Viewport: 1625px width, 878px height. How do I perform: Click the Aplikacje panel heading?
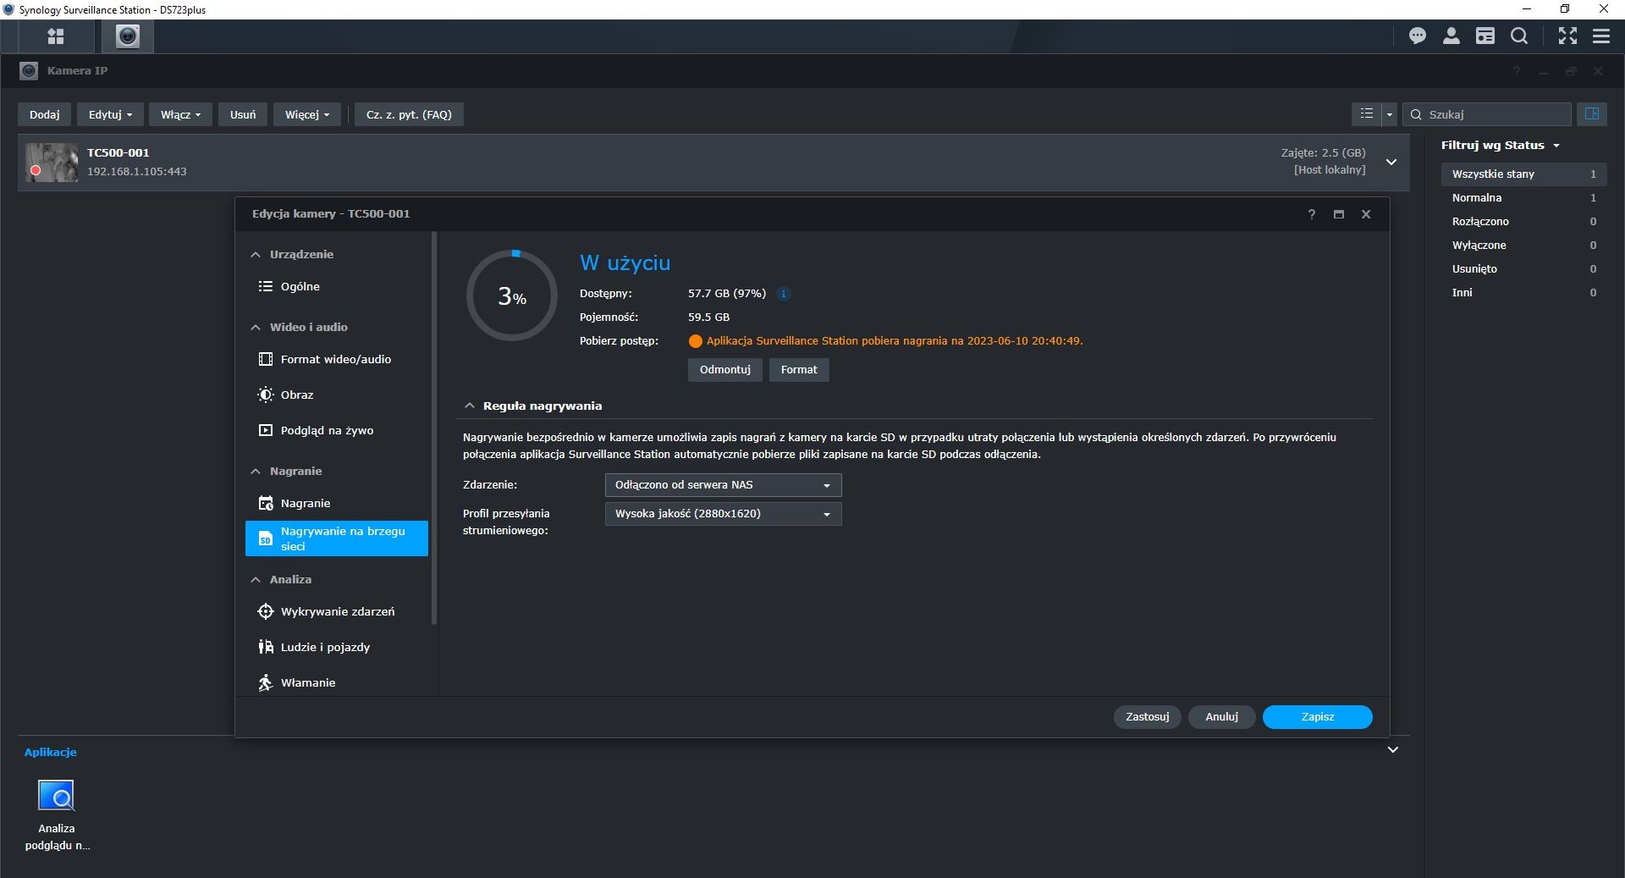(x=51, y=752)
